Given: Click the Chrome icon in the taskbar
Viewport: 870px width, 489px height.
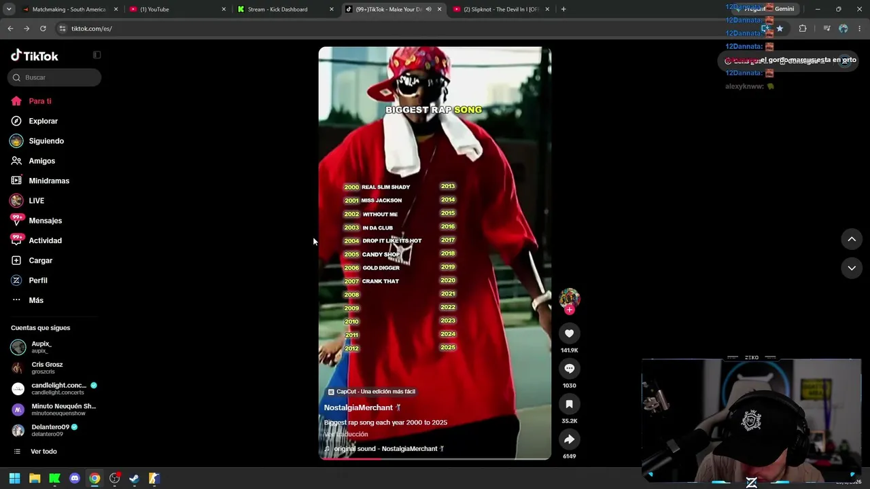Looking at the screenshot, I should (x=94, y=478).
